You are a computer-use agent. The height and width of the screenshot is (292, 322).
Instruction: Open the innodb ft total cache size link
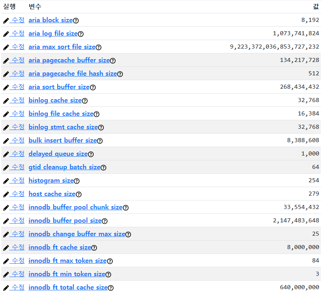pyautogui.click(x=68, y=287)
